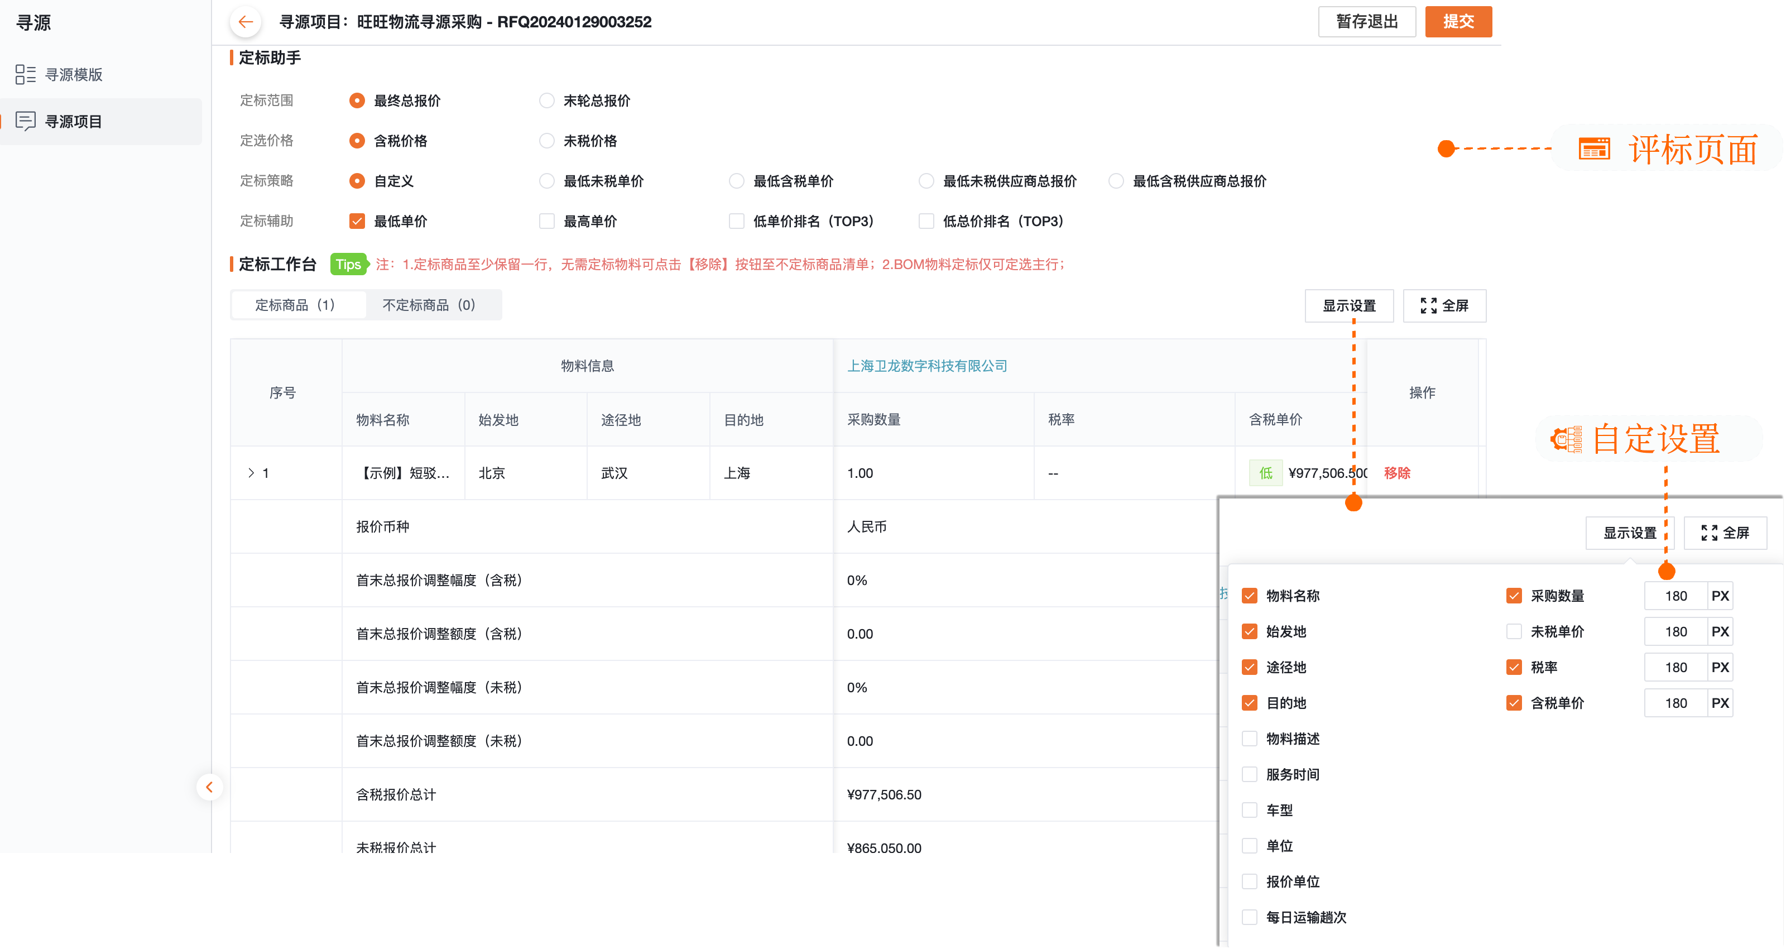Edit 未税单价 width input field
The height and width of the screenshot is (949, 1786).
point(1675,632)
